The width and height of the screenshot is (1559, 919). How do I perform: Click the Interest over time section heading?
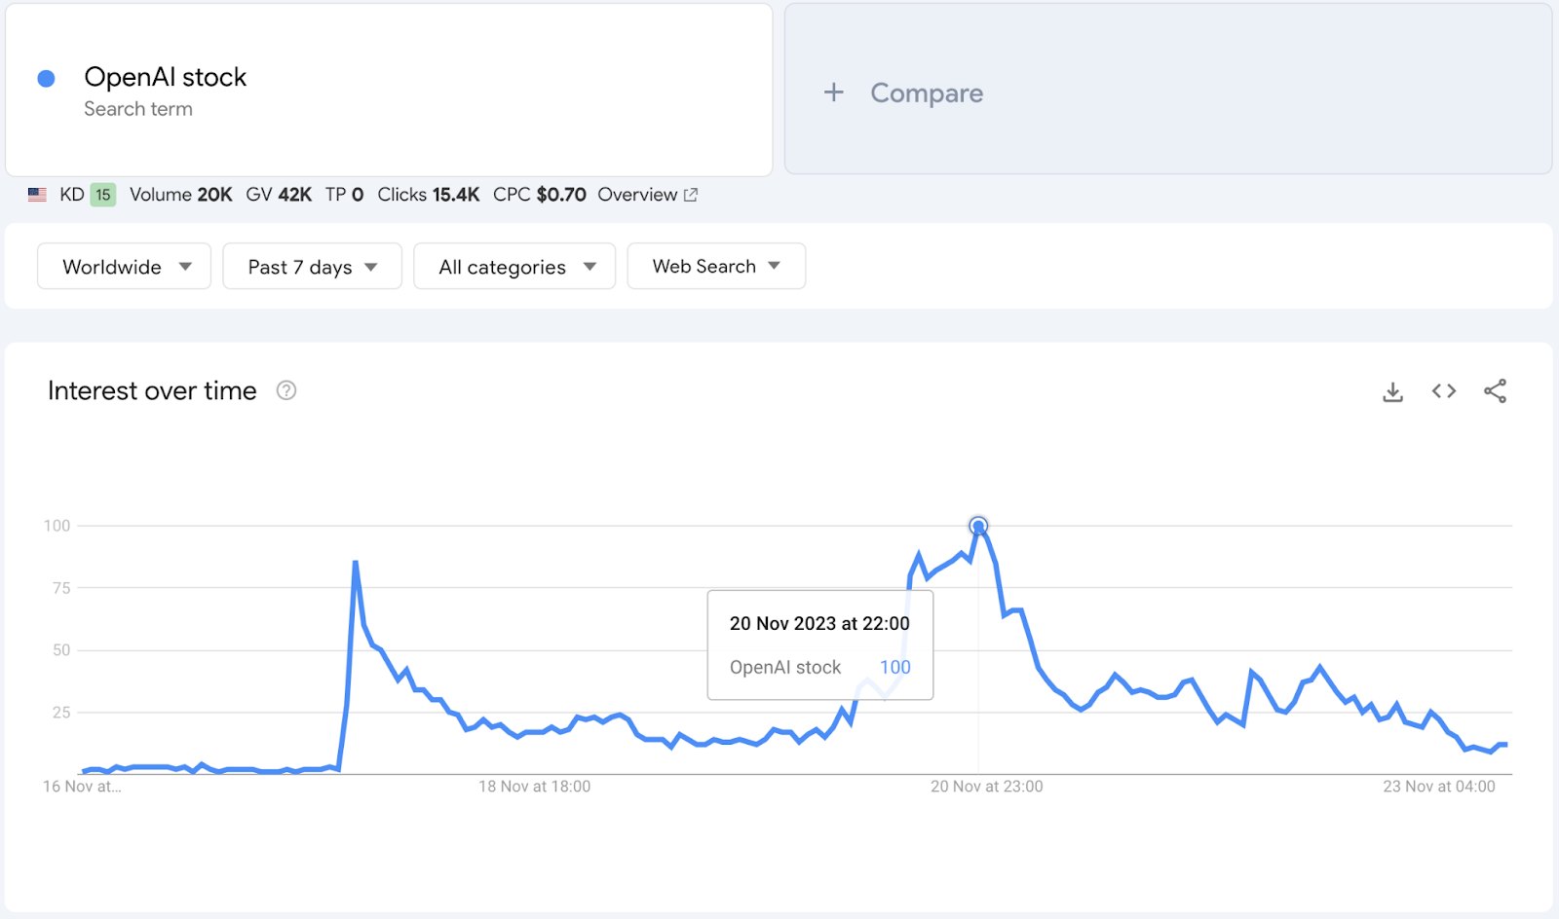coord(151,390)
